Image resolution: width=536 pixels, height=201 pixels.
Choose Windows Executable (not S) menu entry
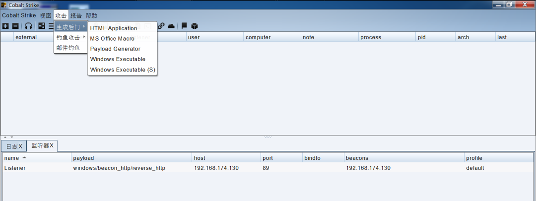tap(123, 59)
